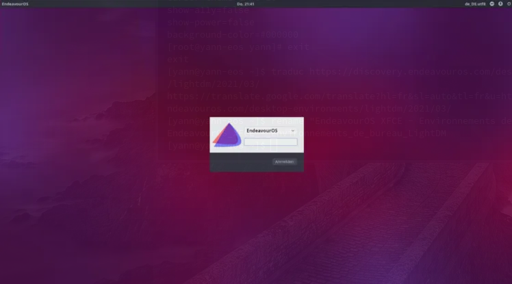Click the dark footer bar of login dialog
Image resolution: width=512 pixels, height=284 pixels.
(x=240, y=162)
